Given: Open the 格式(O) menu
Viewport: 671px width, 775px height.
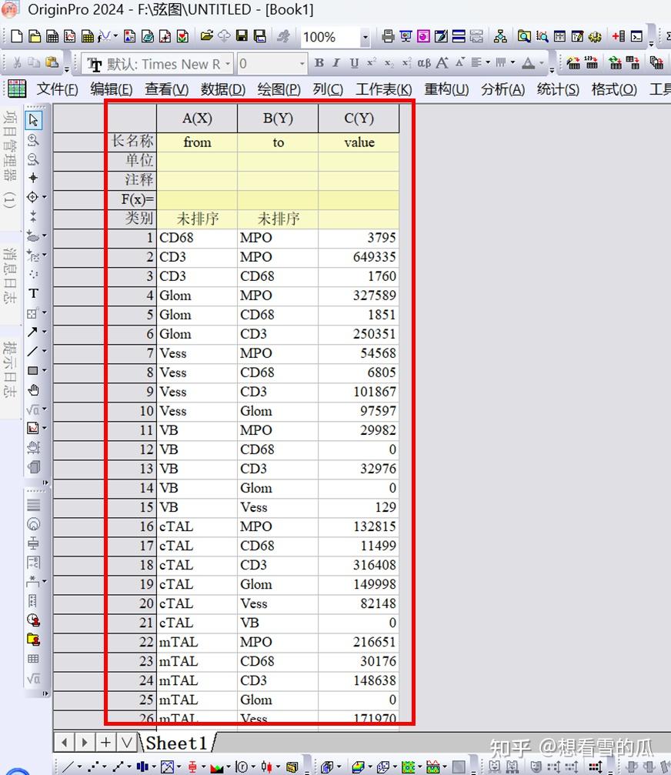Looking at the screenshot, I should tap(614, 89).
